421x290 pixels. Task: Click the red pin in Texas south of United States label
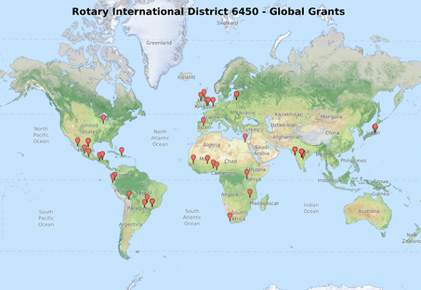tap(88, 142)
